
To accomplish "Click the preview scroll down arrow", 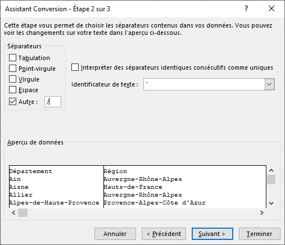I will point(271,203).
